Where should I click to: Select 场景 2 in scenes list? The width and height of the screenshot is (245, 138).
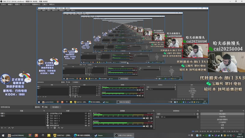coord(23,113)
